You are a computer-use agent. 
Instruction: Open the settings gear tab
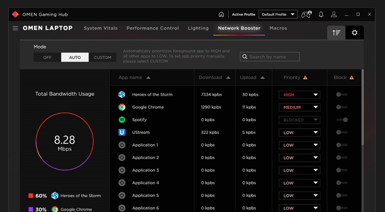[355, 32]
